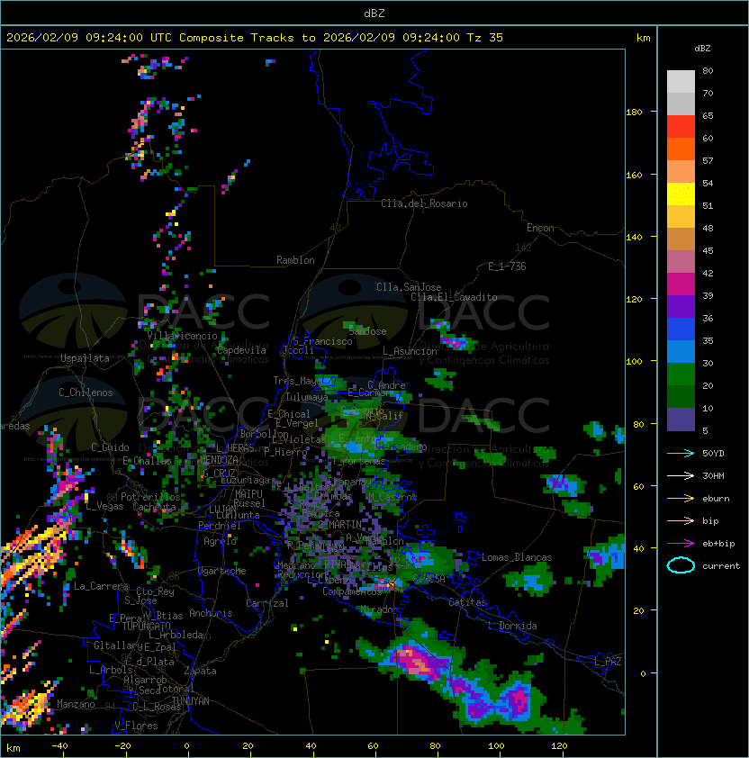Image resolution: width=749 pixels, height=758 pixels.
Task: Click the 'Ugarteche' place label
Action: pyautogui.click(x=222, y=571)
